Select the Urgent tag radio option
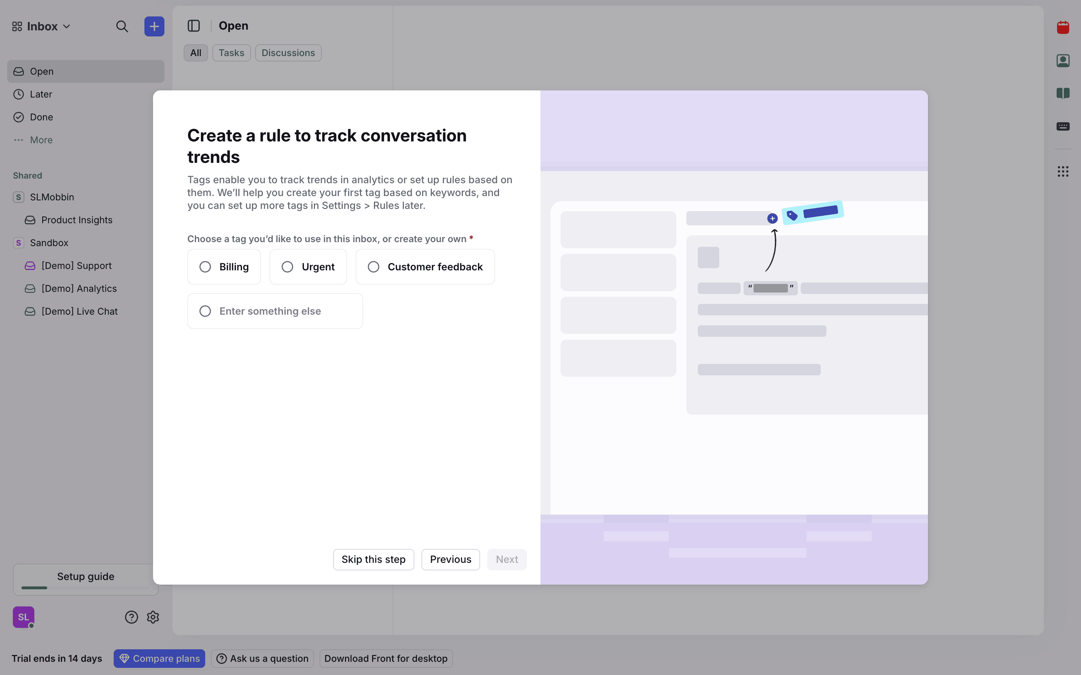1081x675 pixels. [x=287, y=267]
